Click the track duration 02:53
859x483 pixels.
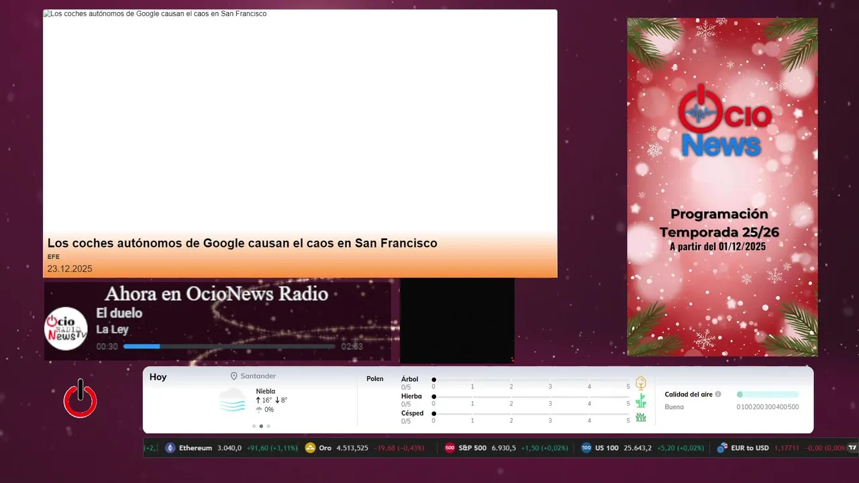352,347
